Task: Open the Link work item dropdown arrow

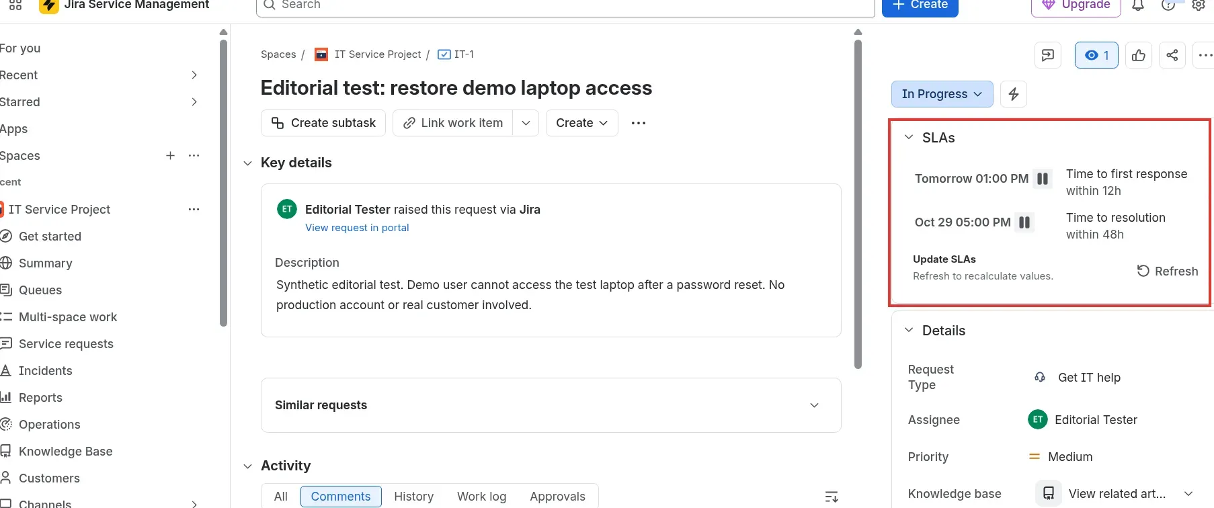Action: coord(526,123)
